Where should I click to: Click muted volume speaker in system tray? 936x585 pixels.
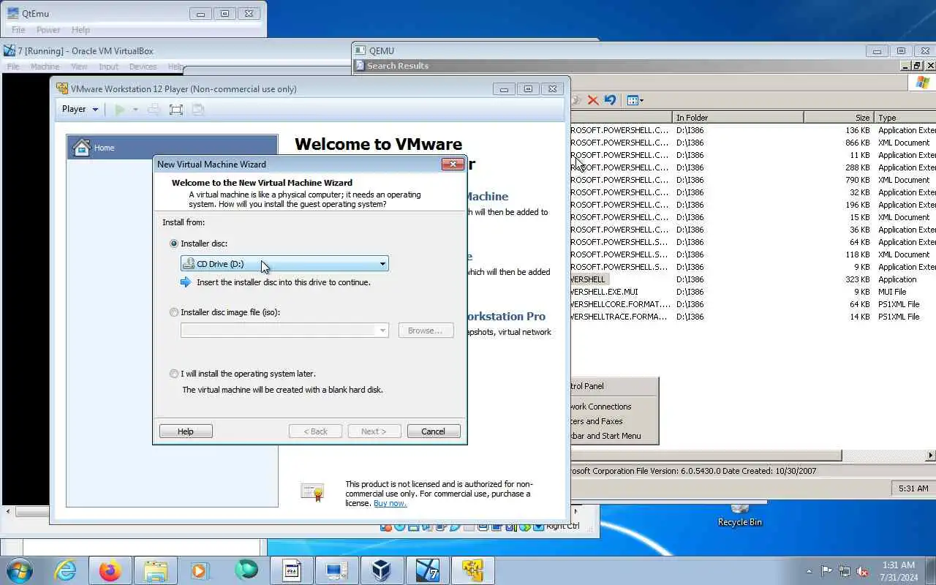coord(863,571)
